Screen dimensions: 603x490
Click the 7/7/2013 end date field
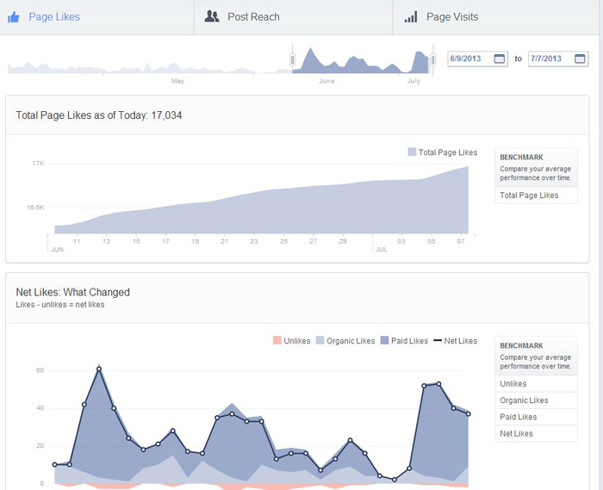(x=558, y=59)
